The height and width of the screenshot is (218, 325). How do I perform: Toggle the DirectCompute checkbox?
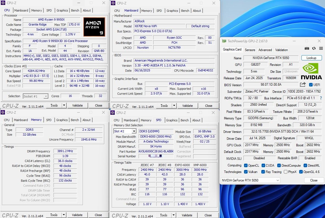coord(279,165)
